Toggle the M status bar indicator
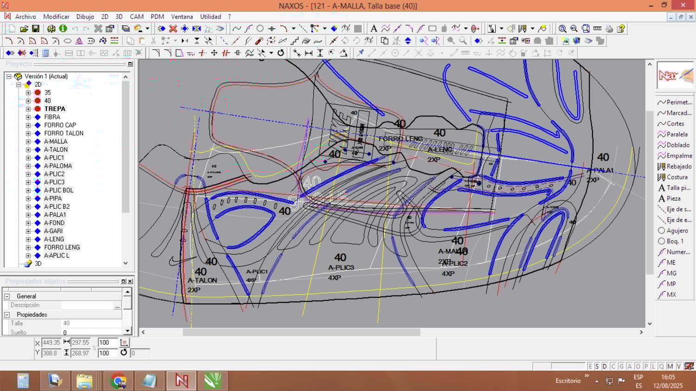Viewport: 696px width, 391px height. pos(670,366)
